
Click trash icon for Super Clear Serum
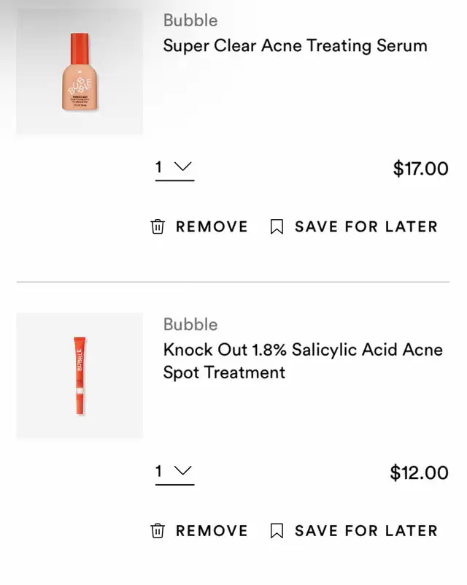[158, 226]
